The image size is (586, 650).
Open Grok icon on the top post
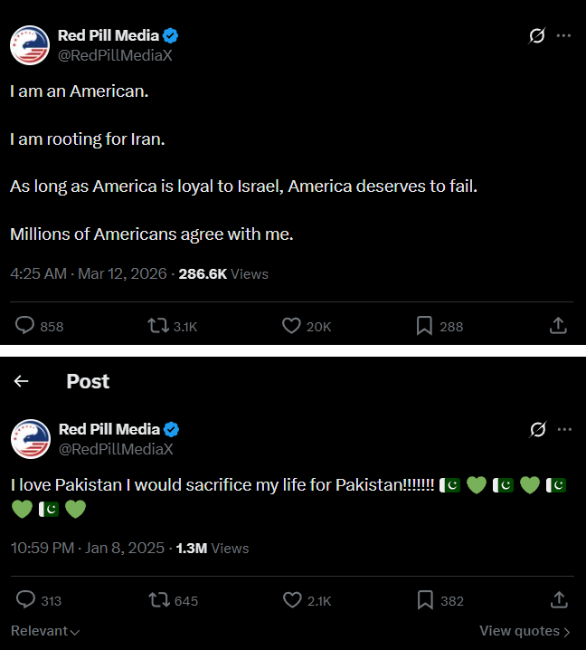click(x=537, y=35)
